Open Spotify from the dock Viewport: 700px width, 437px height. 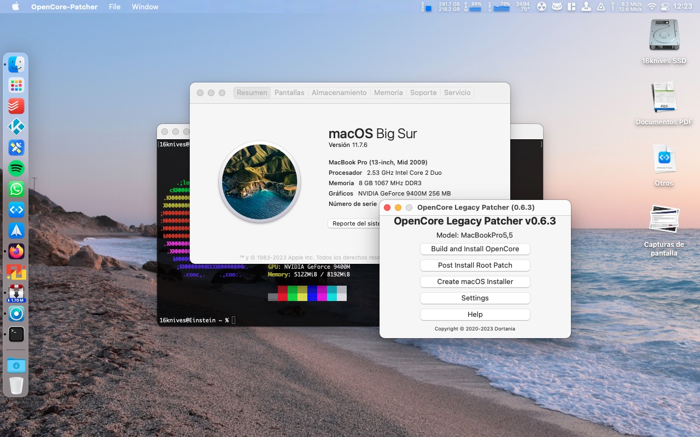click(16, 168)
